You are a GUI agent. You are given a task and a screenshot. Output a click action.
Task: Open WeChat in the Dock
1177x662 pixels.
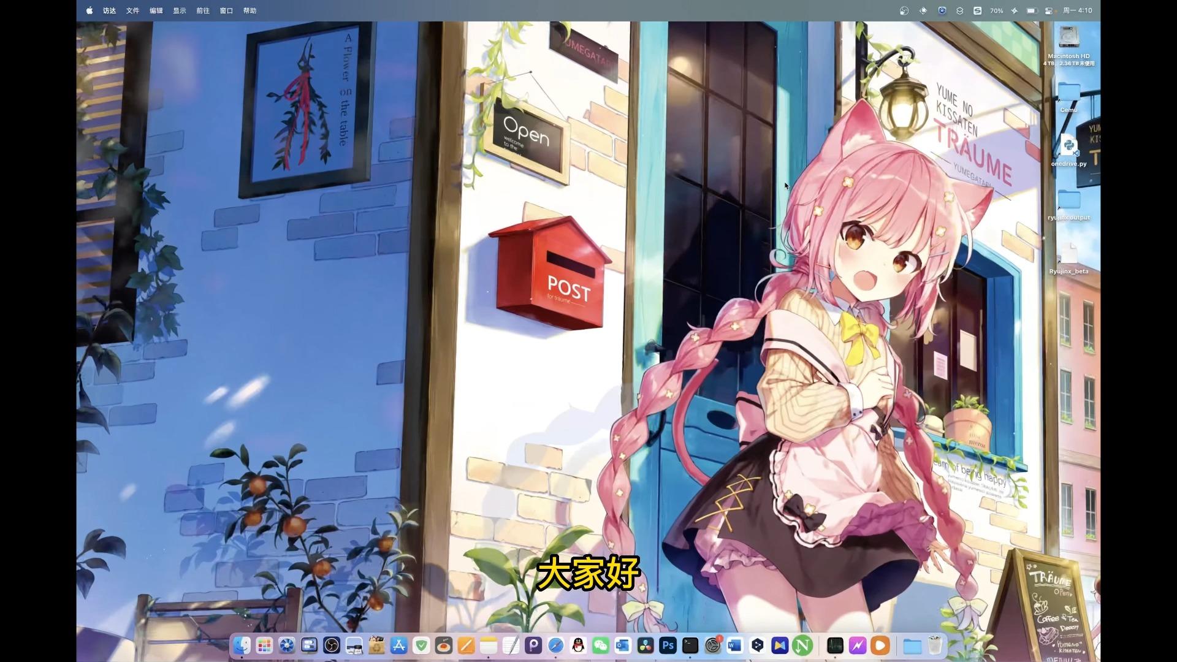coord(601,645)
